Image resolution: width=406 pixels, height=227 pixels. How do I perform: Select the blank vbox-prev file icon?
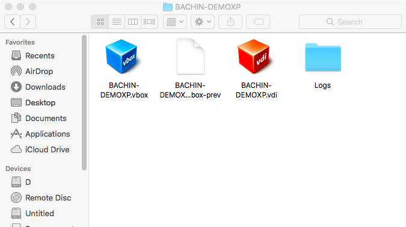tap(191, 56)
